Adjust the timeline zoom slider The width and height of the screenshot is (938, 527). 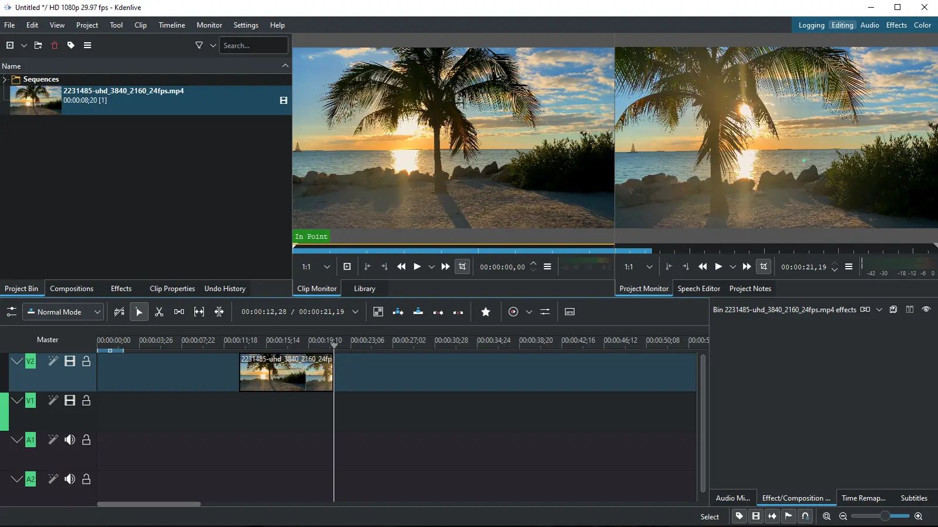pyautogui.click(x=884, y=516)
